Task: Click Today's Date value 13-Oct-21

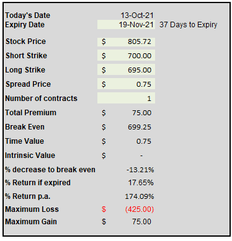Action: pos(137,15)
